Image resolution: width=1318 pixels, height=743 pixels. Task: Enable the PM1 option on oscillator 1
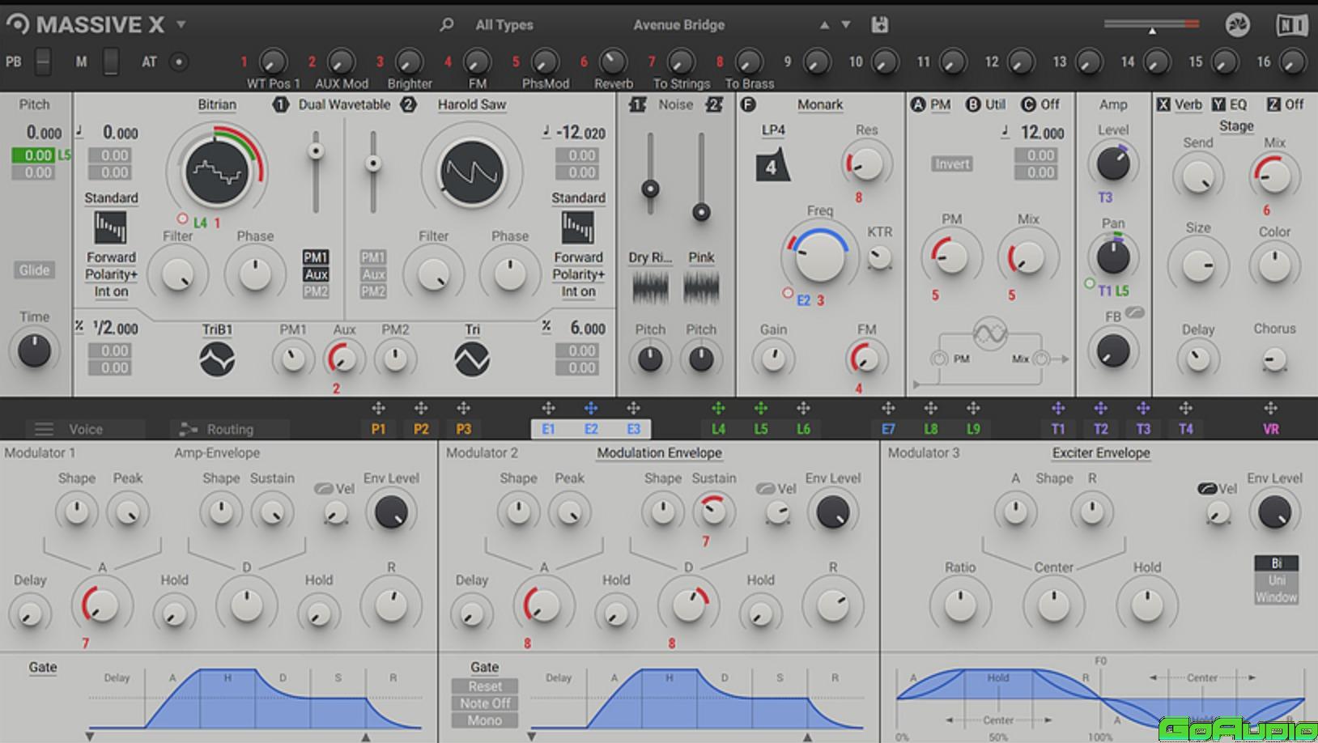315,257
